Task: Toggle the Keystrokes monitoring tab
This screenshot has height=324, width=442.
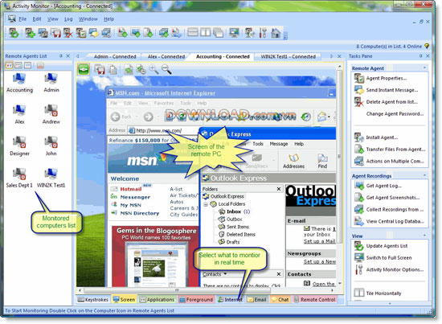Action: [92, 299]
